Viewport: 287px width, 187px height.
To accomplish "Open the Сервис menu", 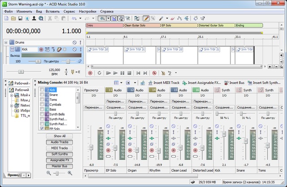I will (70, 10).
